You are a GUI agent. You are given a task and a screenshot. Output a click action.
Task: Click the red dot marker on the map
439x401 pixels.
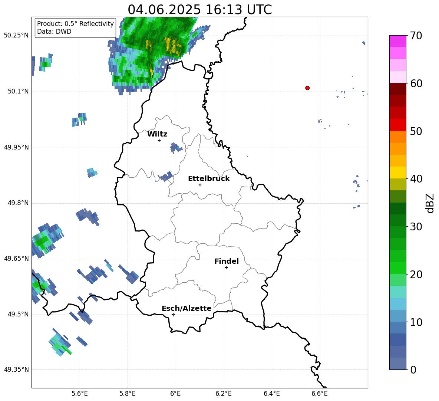click(x=307, y=88)
